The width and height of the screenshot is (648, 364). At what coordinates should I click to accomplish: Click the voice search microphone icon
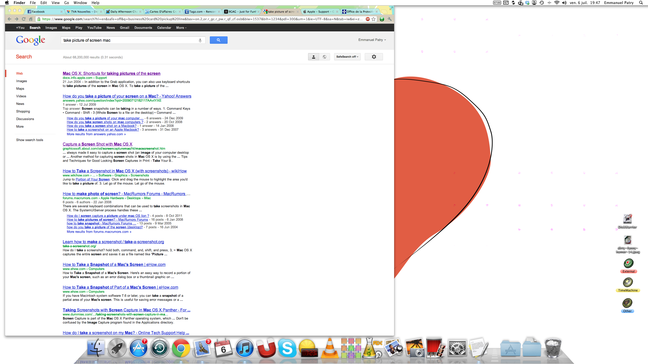pos(200,40)
